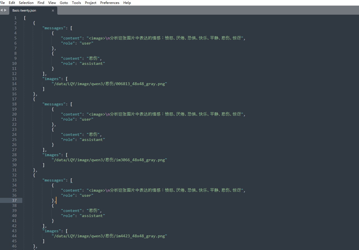Select the Basic-twenty.json tab

(x=33, y=10)
